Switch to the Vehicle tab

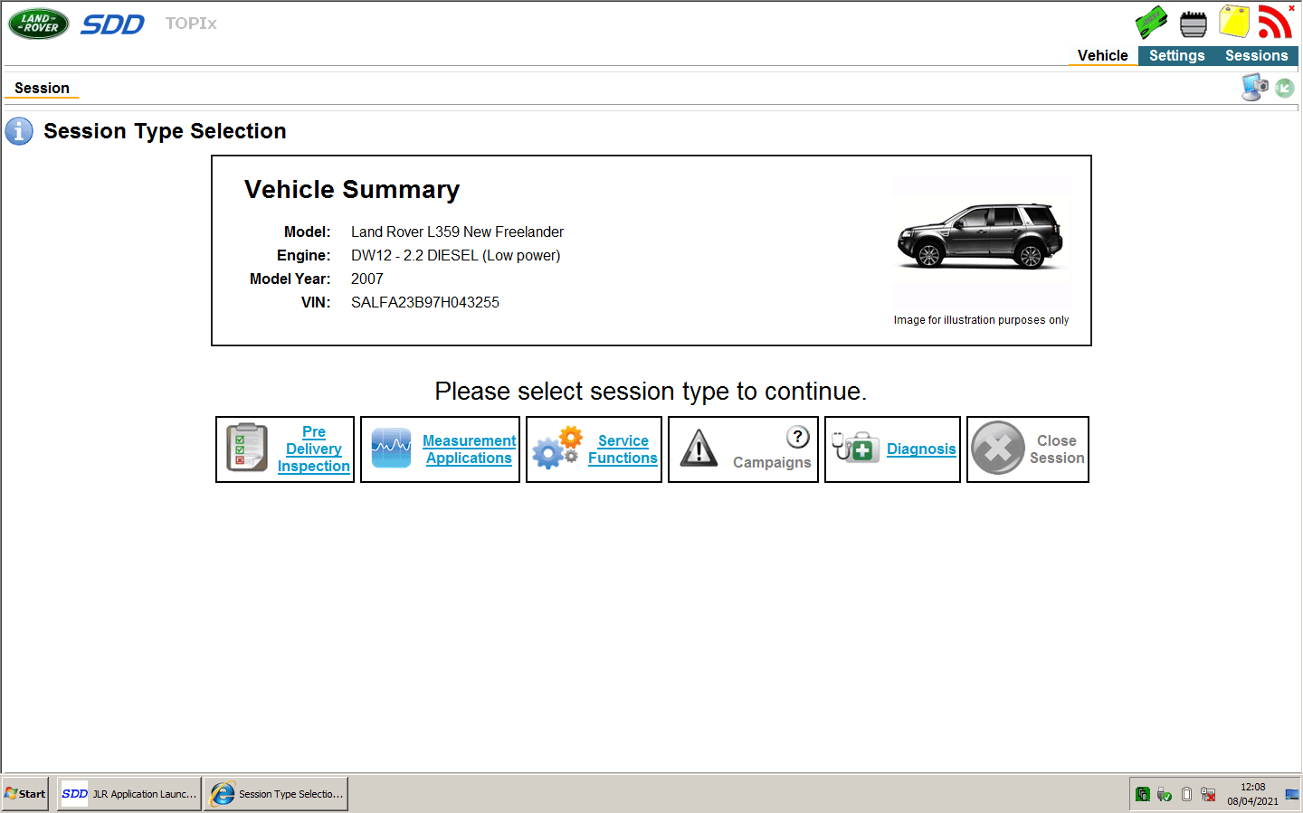(x=1103, y=55)
